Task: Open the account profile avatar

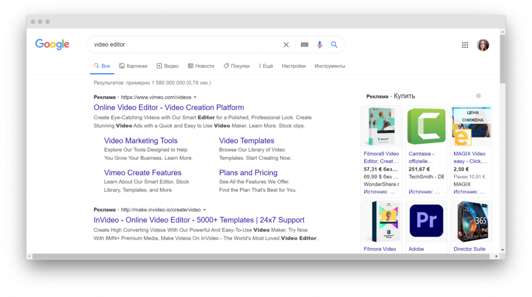Action: pos(483,45)
